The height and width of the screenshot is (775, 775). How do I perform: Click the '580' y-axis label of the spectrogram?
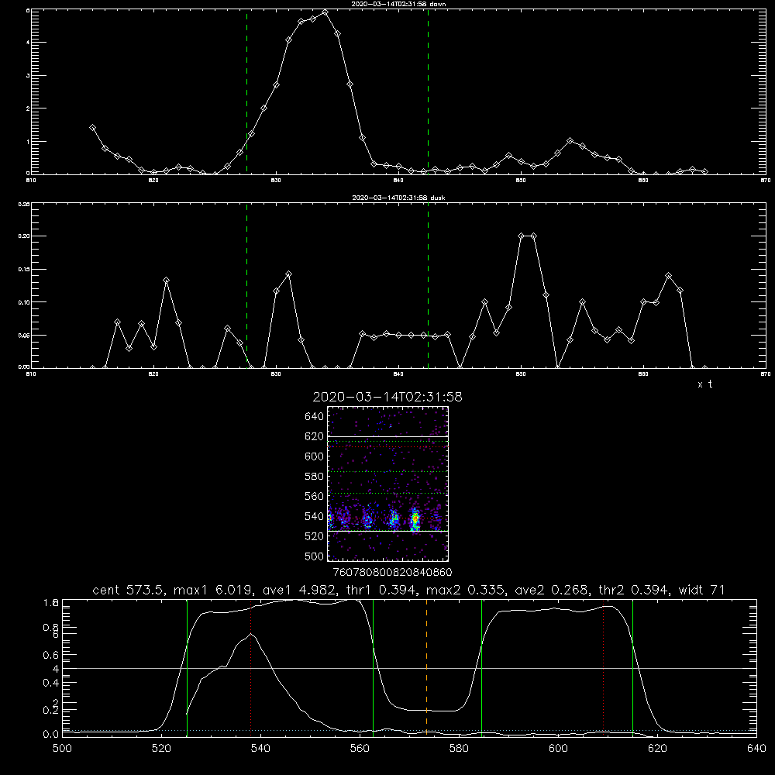pos(314,477)
